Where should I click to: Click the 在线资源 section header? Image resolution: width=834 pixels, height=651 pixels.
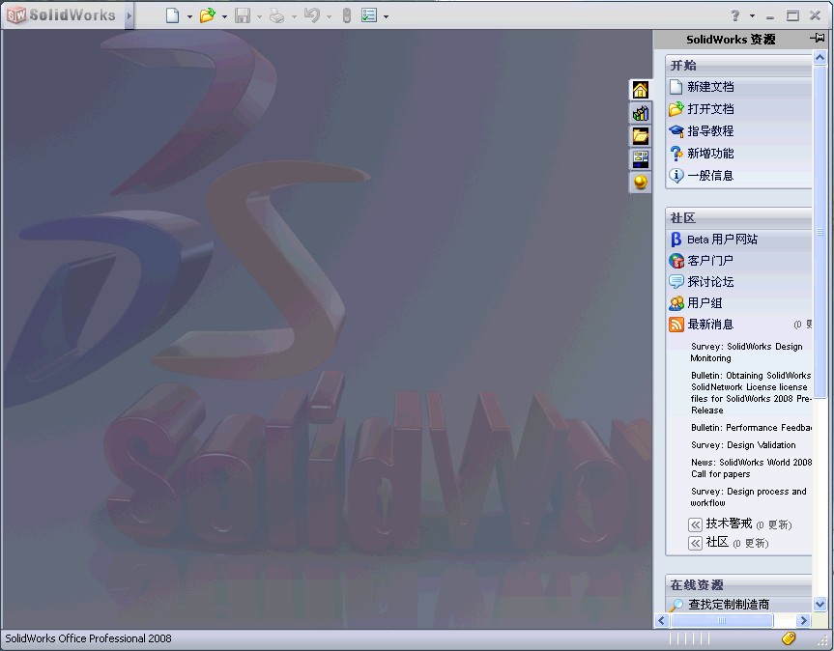(738, 584)
